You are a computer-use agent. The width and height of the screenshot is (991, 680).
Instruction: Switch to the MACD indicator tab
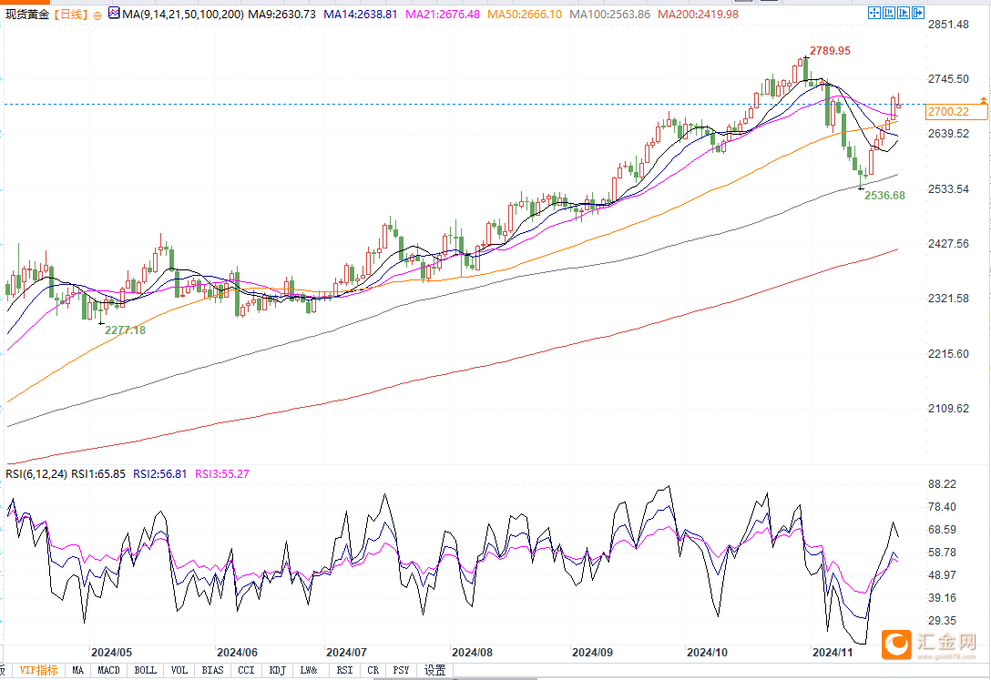(x=108, y=671)
